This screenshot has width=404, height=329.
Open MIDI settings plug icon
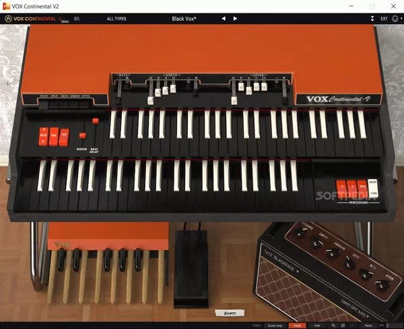tap(395, 19)
